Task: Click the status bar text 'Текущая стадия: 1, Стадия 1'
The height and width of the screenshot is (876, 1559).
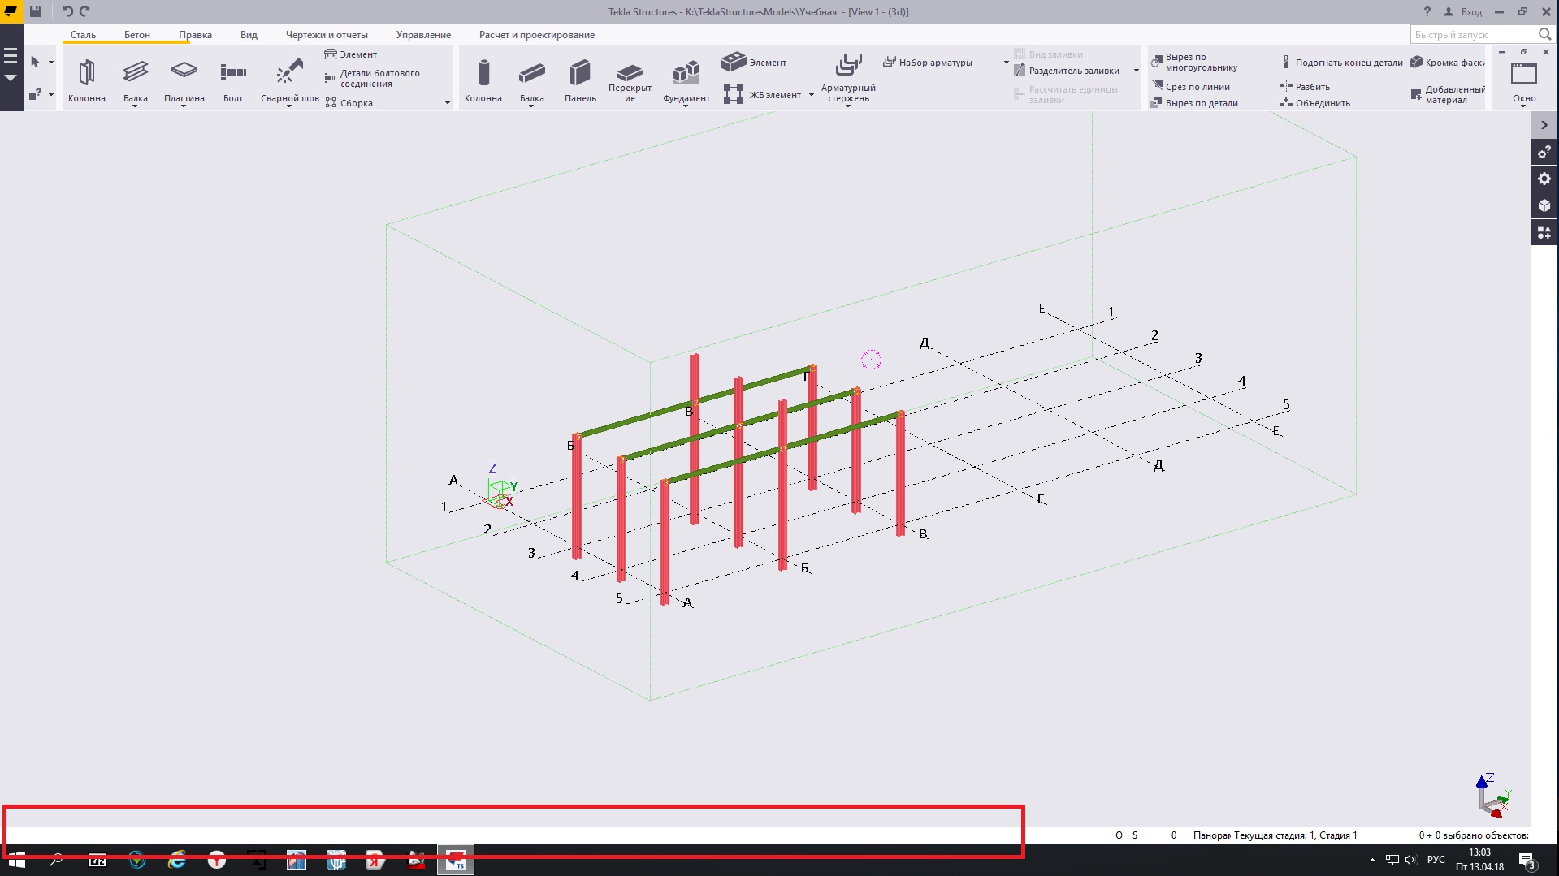Action: (x=1295, y=835)
